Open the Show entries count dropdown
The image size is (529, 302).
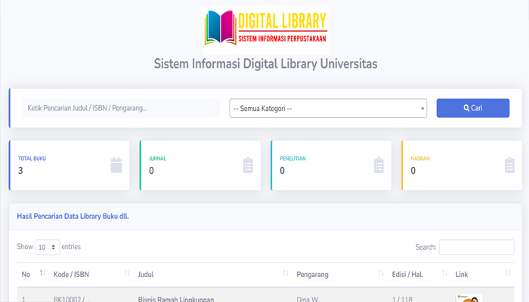point(48,247)
